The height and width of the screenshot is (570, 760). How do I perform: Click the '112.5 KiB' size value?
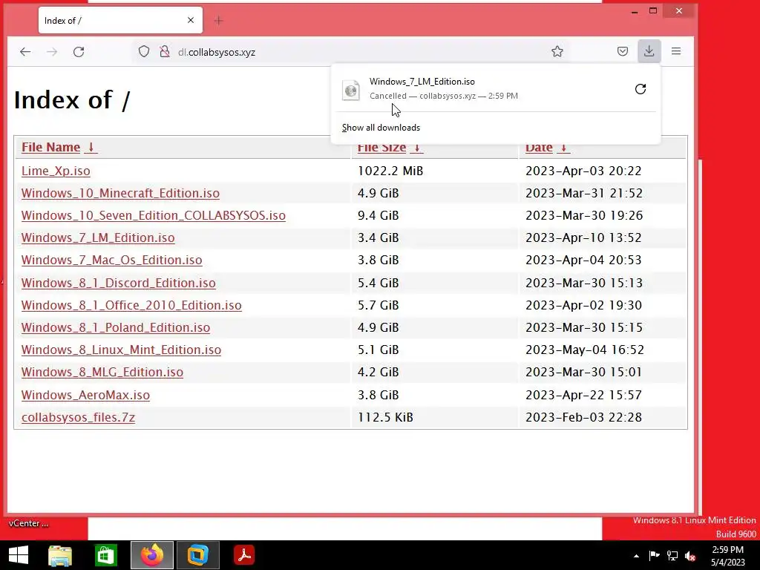click(385, 417)
